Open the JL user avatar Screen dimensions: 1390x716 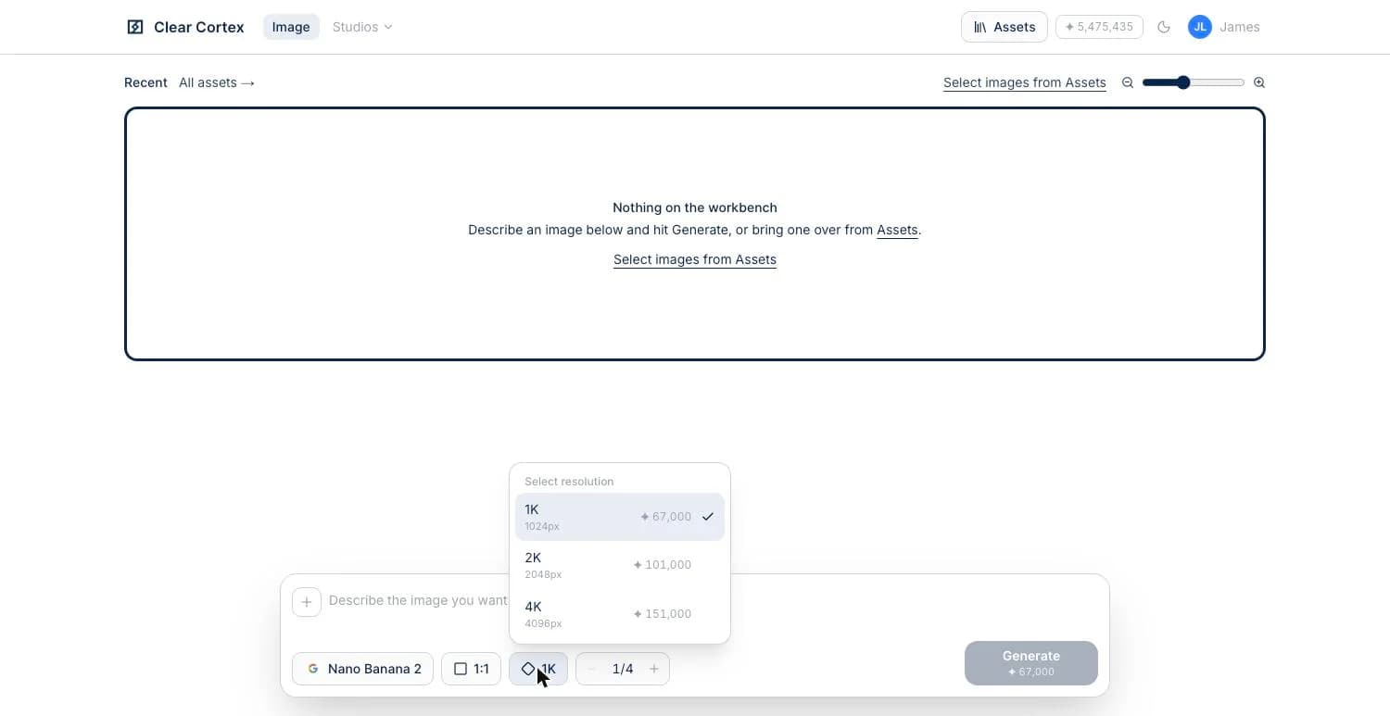(x=1200, y=27)
